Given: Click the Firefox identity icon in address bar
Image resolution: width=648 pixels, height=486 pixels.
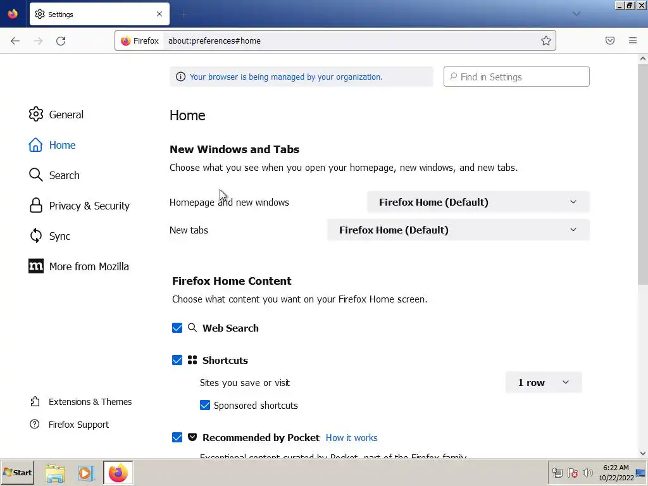Looking at the screenshot, I should pyautogui.click(x=140, y=40).
